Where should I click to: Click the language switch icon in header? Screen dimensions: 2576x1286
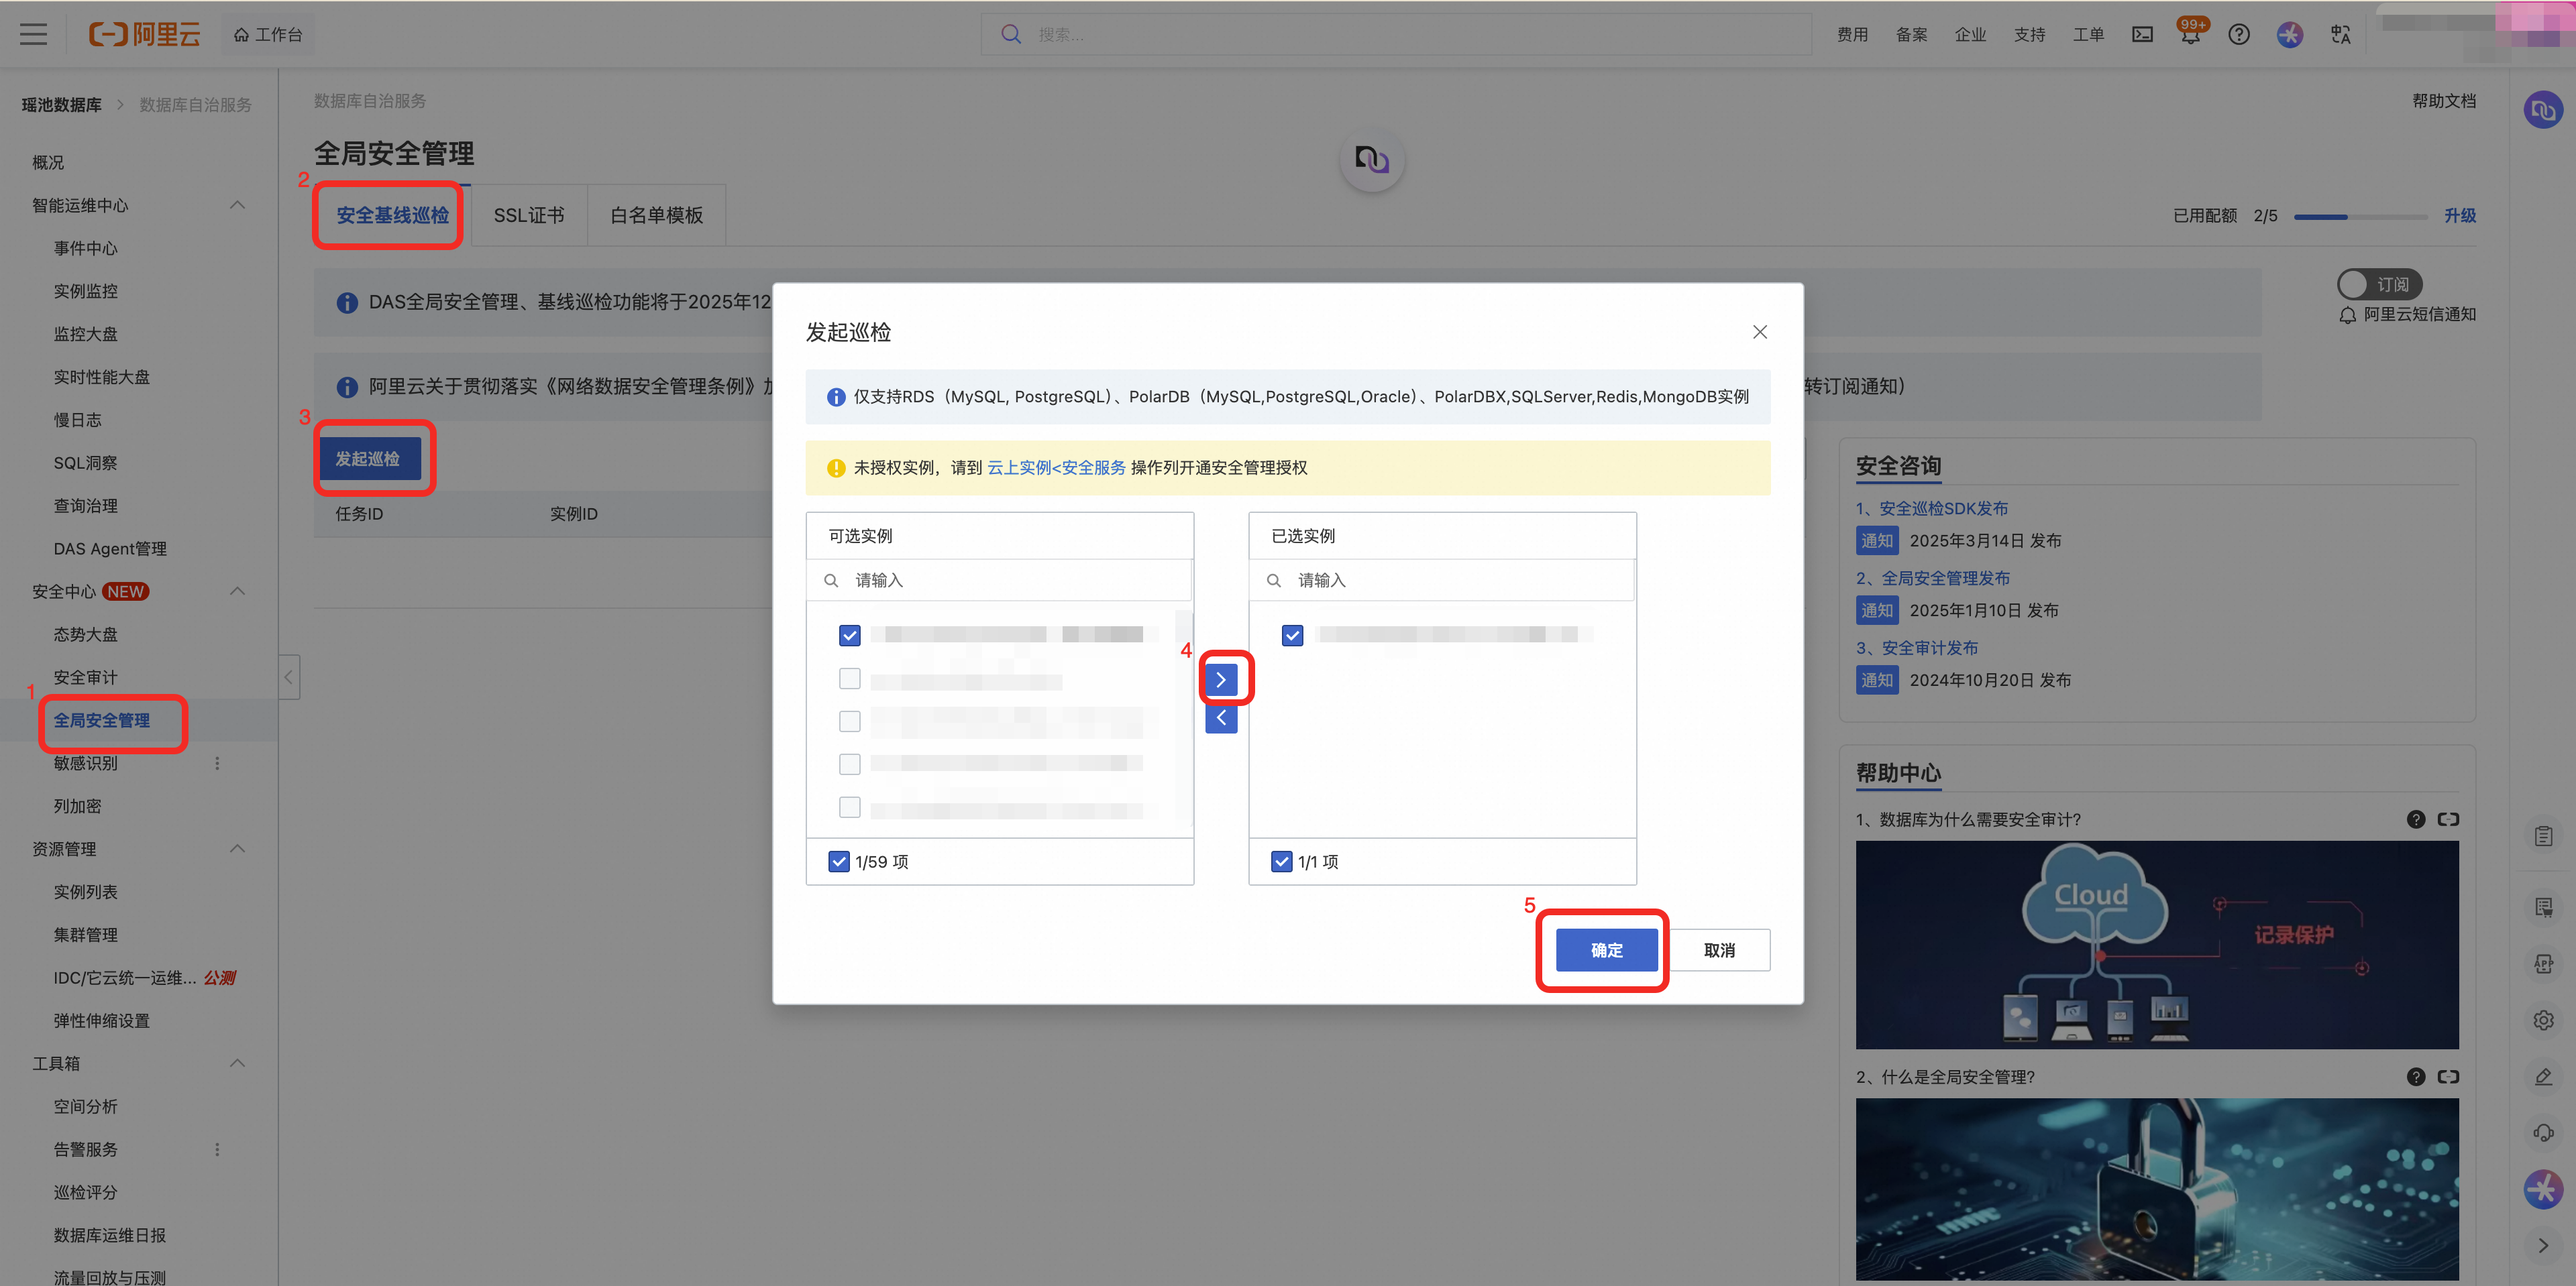2340,35
